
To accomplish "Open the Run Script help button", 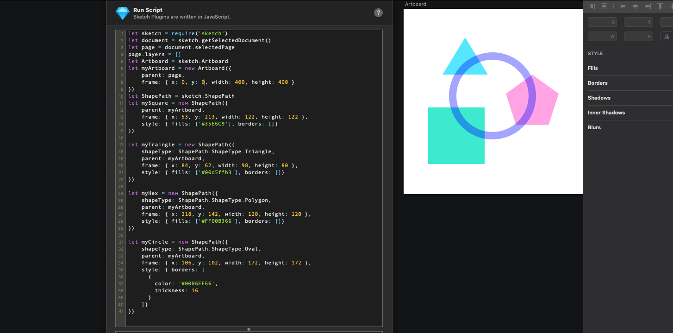I will tap(378, 13).
